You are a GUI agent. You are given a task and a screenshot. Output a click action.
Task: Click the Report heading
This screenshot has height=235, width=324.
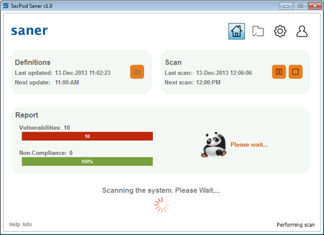(x=26, y=115)
